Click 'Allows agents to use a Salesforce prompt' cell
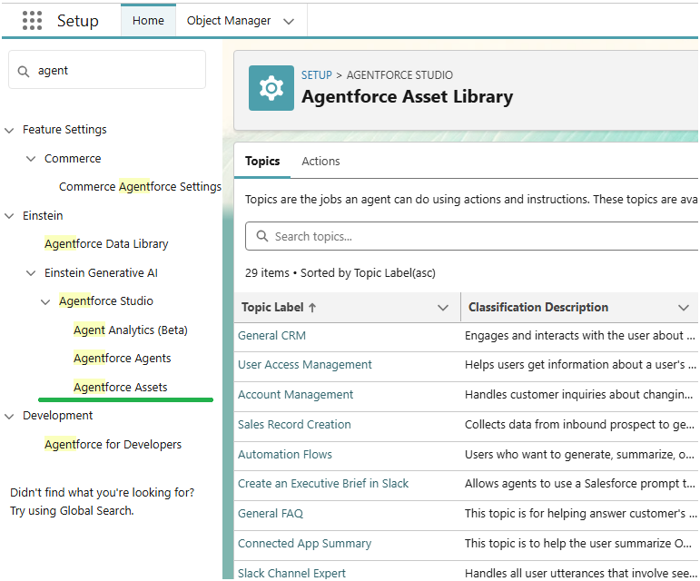Image resolution: width=700 pixels, height=581 pixels. click(x=580, y=483)
